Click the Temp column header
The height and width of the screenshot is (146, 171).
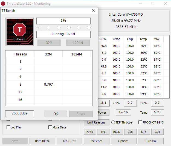click(x=143, y=39)
